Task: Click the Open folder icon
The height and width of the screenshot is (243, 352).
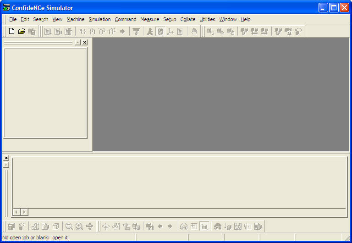Action: (22, 31)
